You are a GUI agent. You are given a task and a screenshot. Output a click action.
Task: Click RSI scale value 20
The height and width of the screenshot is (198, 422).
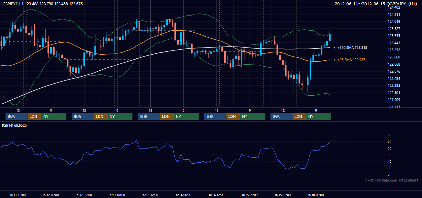[389, 175]
